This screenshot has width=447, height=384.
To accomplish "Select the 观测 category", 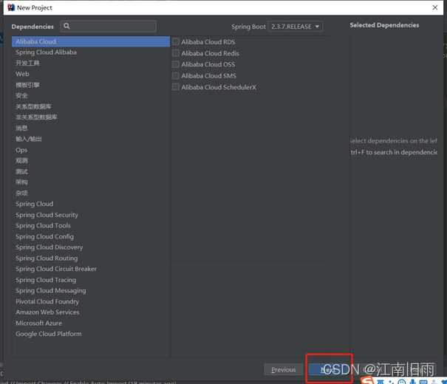I will click(x=91, y=161).
